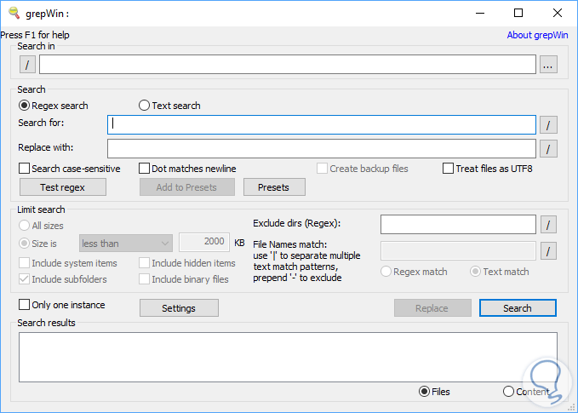Maximize the grepWin window
The image size is (578, 413).
coord(518,13)
